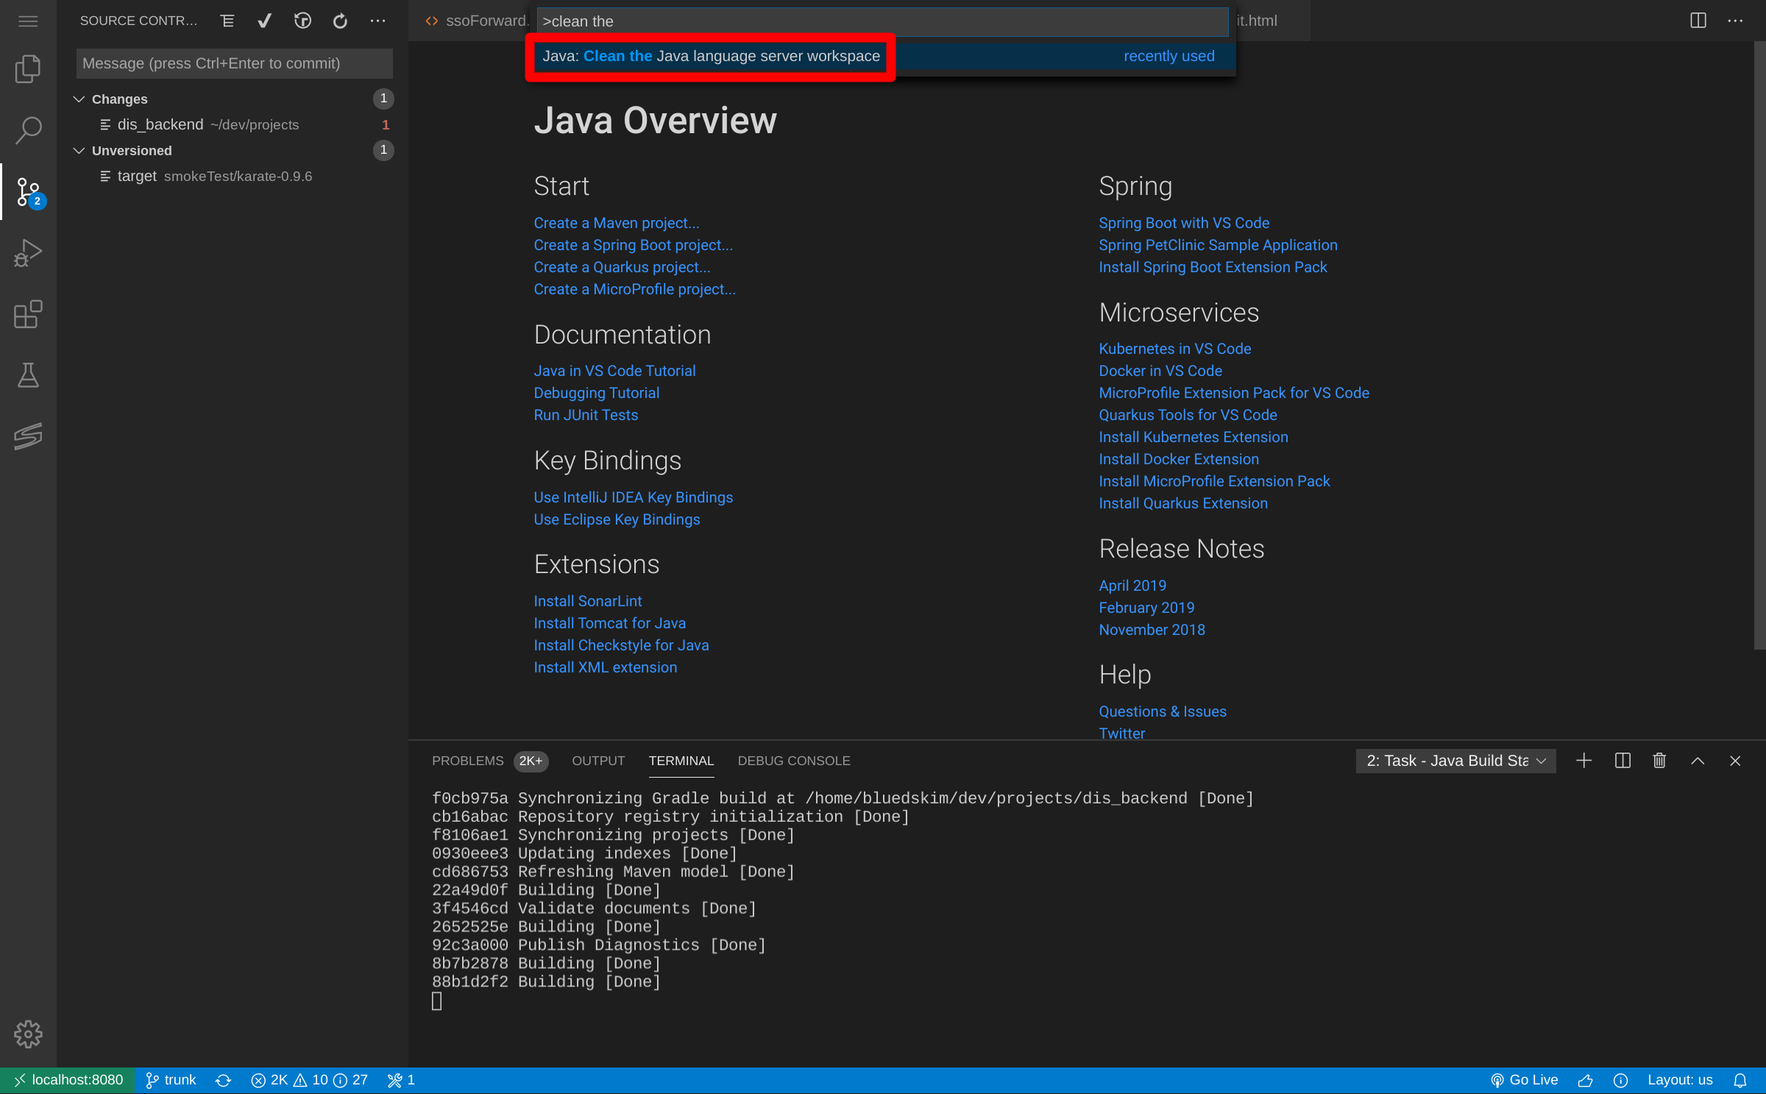Switch to the ssoForward editor tab

(475, 21)
